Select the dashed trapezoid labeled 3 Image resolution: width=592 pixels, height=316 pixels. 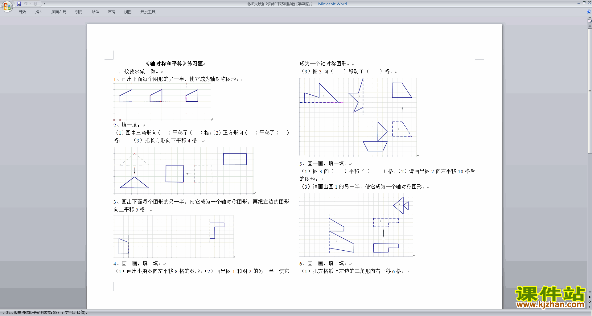402,129
